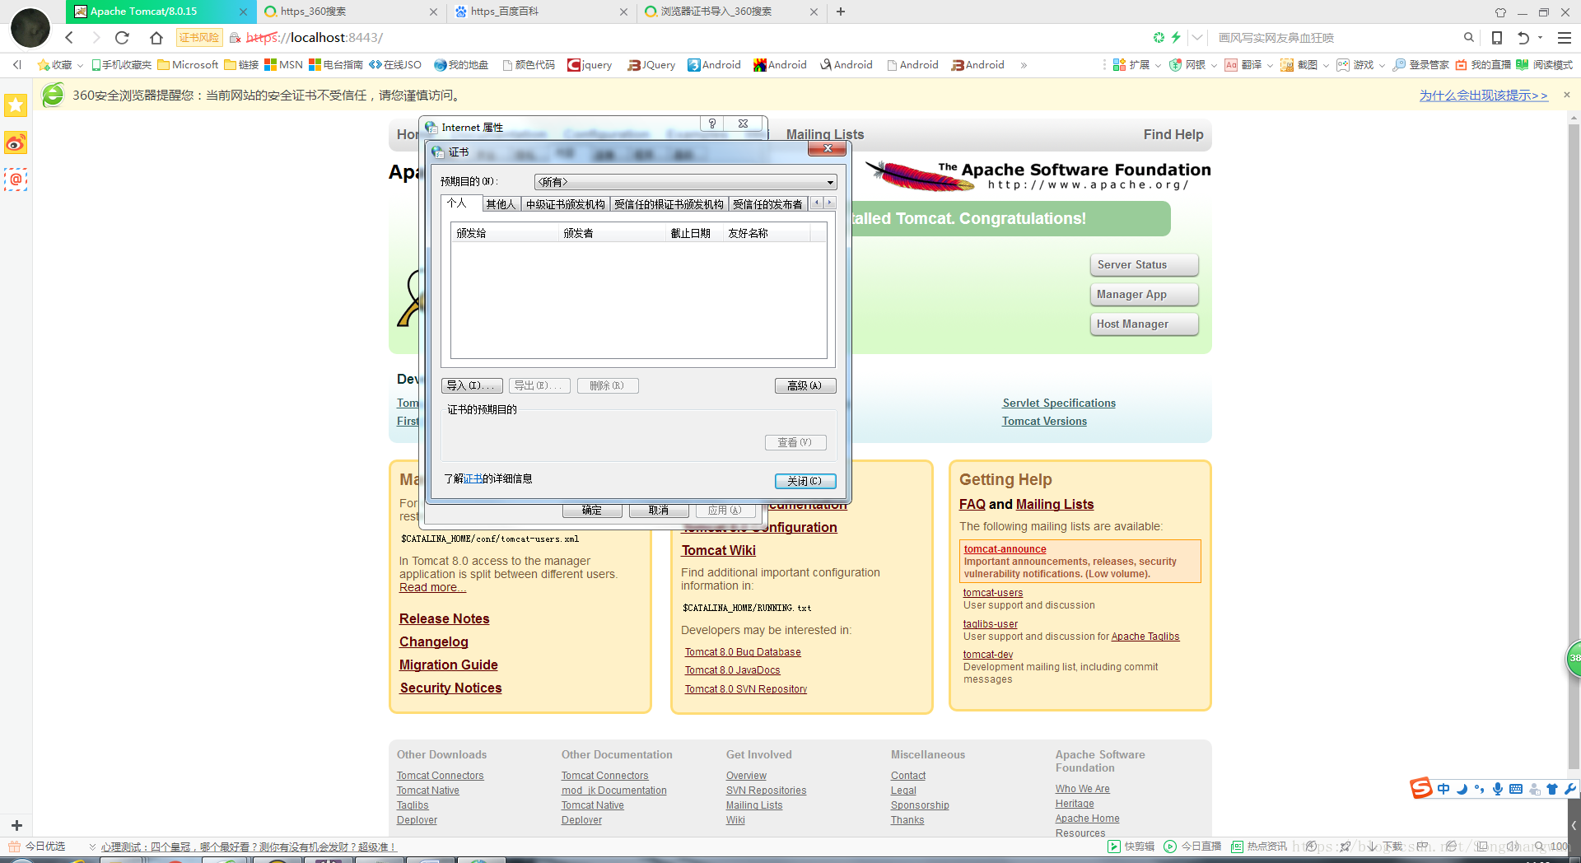Expand the 收藏 favorites dropdown arrow

tap(80, 65)
